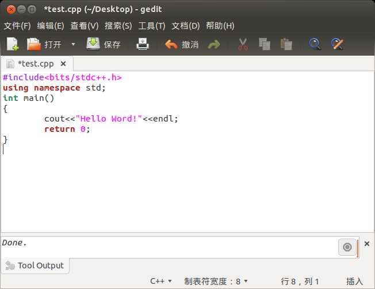Create a new document with toolbar icon

[13, 44]
